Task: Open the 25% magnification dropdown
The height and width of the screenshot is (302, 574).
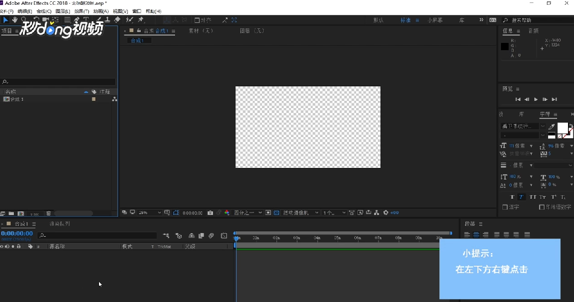Action: pyautogui.click(x=150, y=213)
